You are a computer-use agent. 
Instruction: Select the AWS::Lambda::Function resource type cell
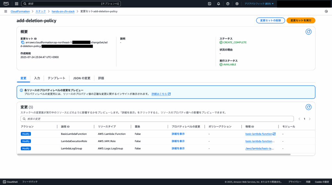point(112,134)
